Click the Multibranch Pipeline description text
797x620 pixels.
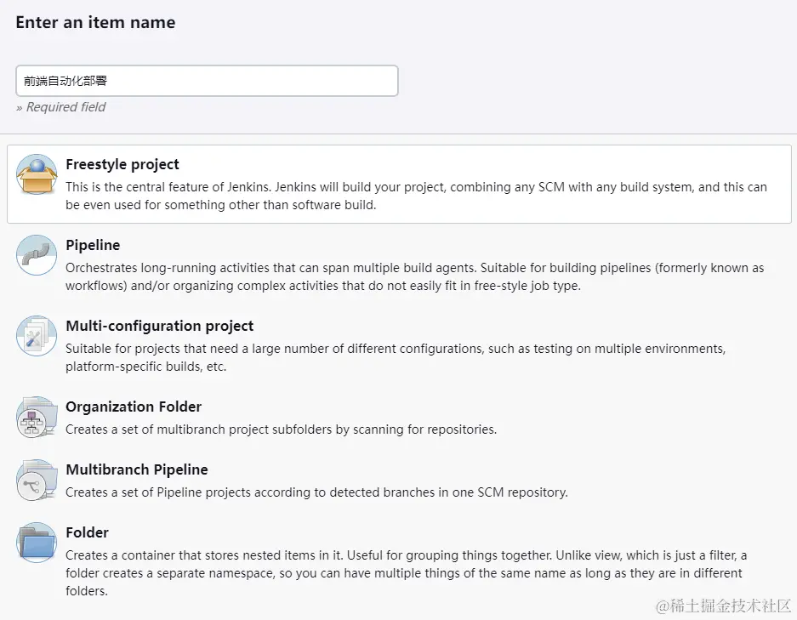pyautogui.click(x=316, y=492)
